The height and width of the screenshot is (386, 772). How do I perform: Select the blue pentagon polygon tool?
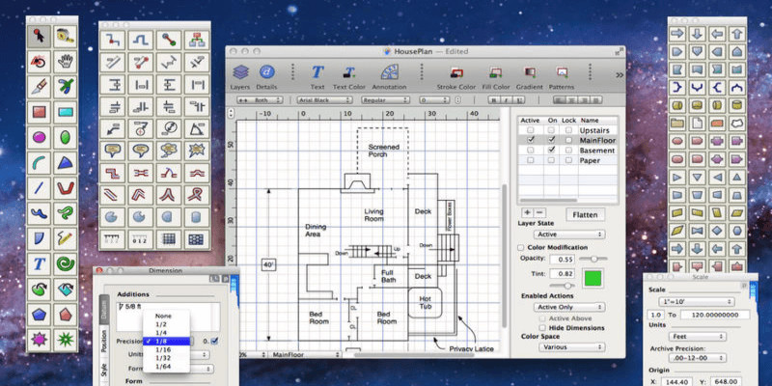pyautogui.click(x=39, y=314)
